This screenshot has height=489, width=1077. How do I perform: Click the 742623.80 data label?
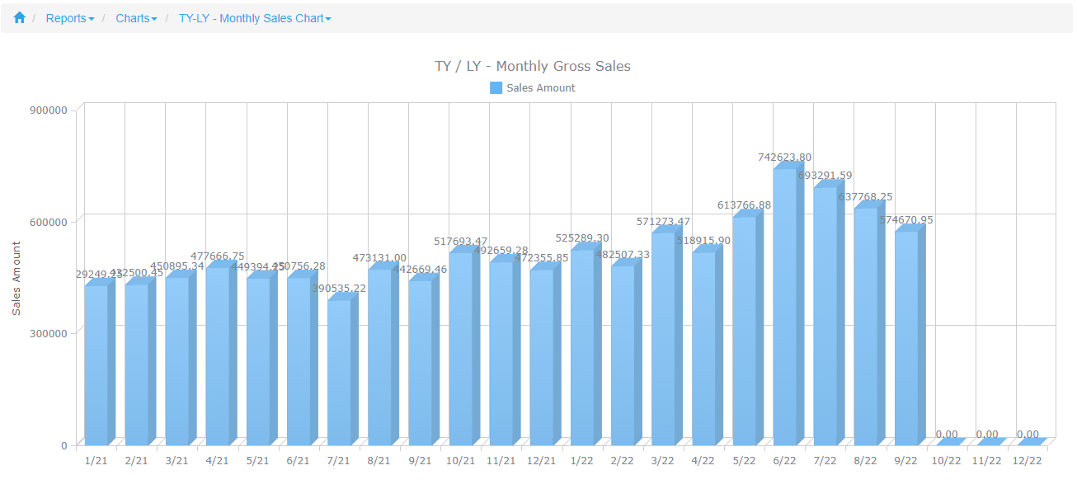tap(784, 157)
